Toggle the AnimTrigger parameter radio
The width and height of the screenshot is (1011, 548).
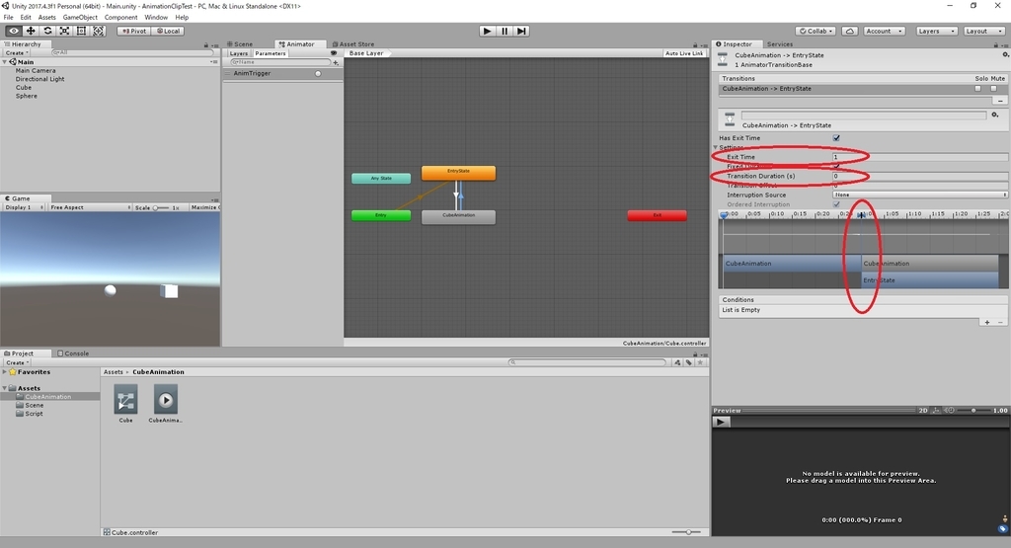[x=318, y=73]
